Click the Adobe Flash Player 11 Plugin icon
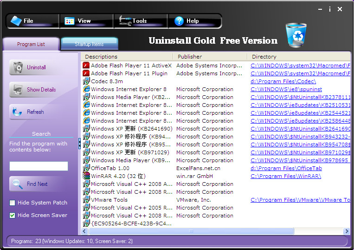The height and width of the screenshot is (250, 354). [86, 73]
